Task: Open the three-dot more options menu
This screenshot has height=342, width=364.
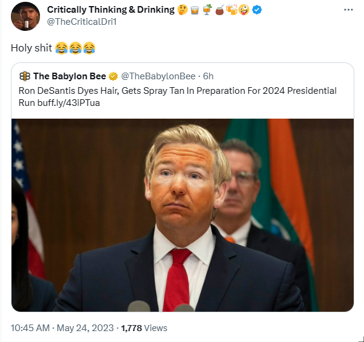Action: coord(348,10)
